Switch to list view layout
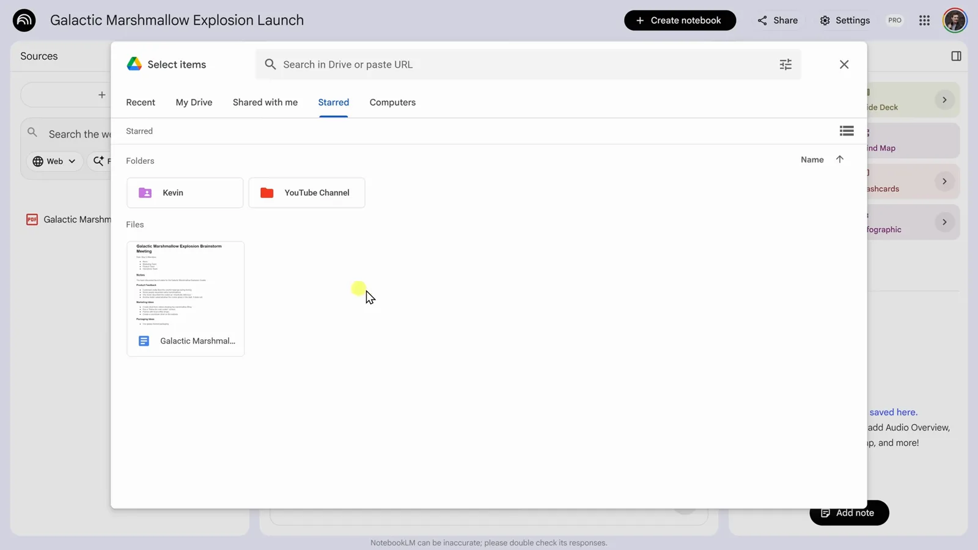 847,131
